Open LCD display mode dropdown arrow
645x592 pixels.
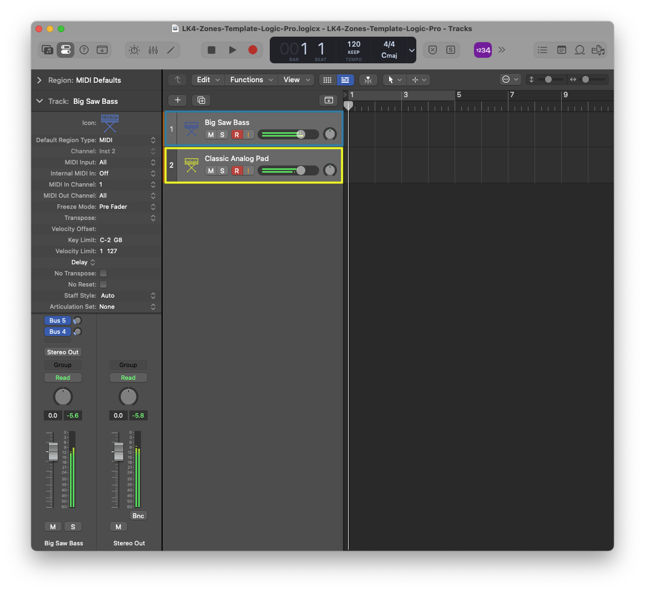pos(411,50)
